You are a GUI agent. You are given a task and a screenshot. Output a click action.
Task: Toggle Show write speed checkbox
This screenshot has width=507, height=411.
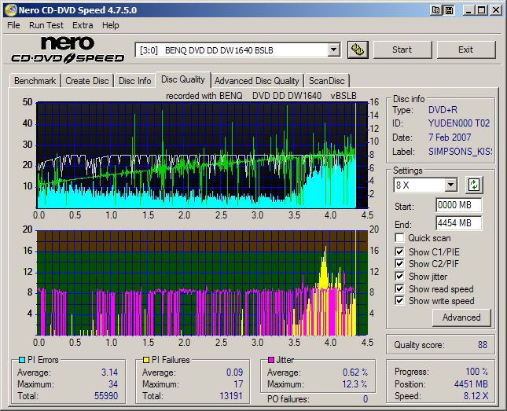[399, 301]
